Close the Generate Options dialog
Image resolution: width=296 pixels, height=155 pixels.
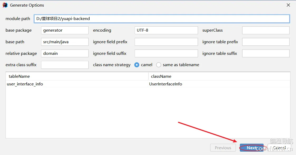[288, 5]
